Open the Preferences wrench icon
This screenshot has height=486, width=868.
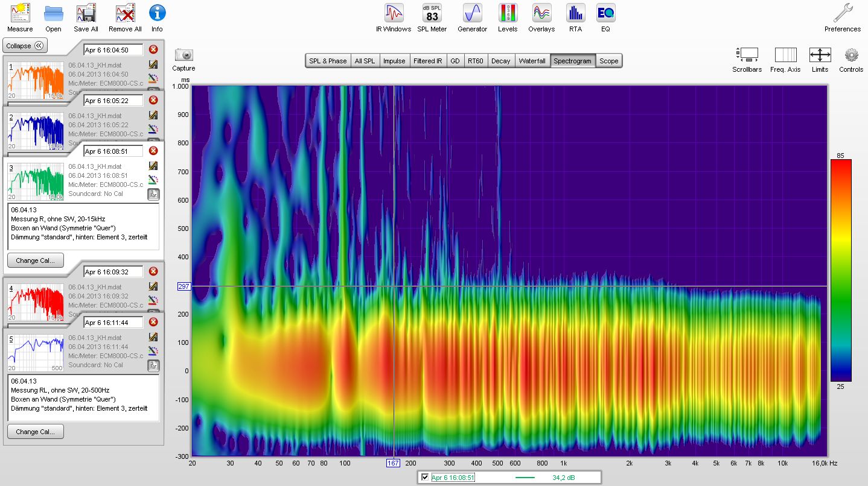click(843, 17)
